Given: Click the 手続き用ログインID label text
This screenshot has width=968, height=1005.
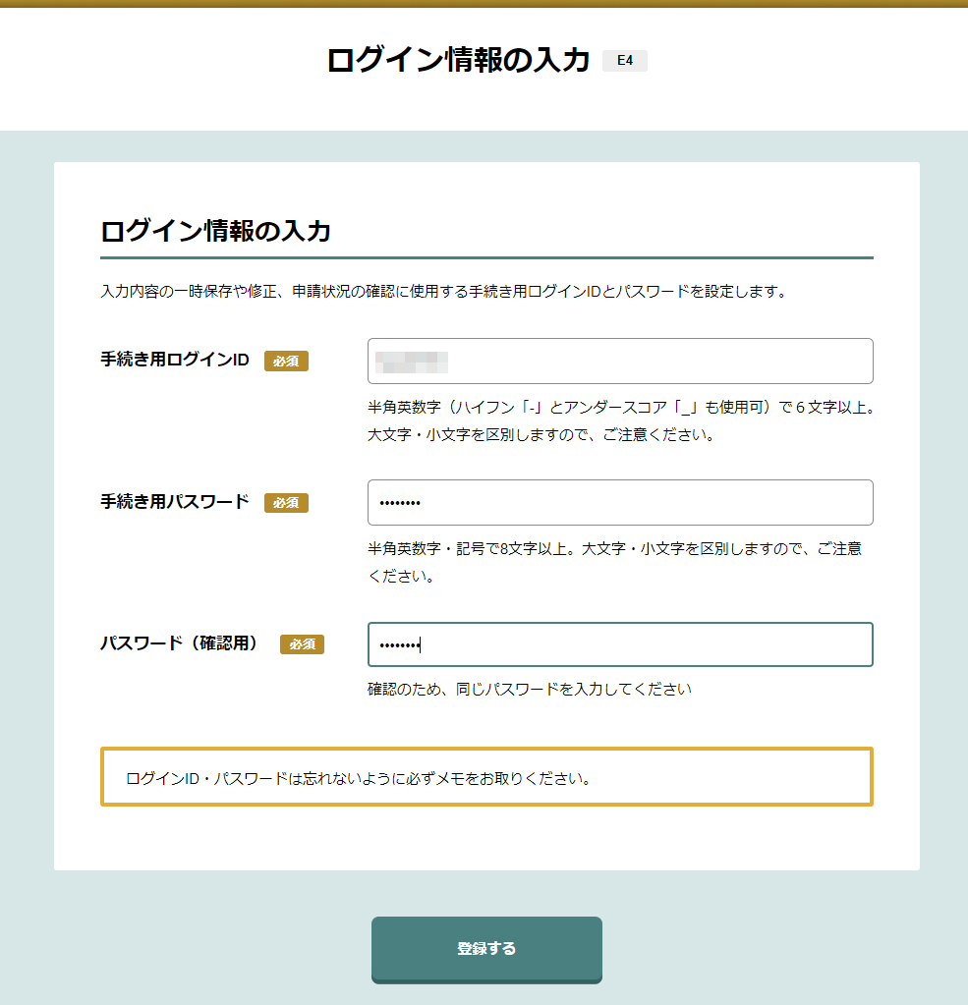Looking at the screenshot, I should [175, 360].
